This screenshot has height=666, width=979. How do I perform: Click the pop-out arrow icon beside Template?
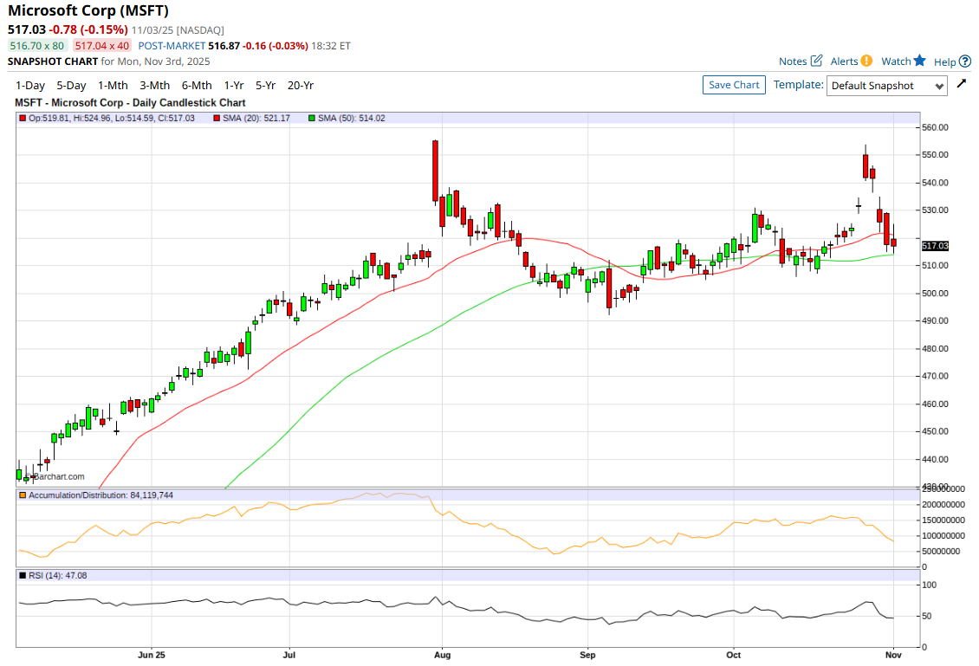pyautogui.click(x=962, y=83)
